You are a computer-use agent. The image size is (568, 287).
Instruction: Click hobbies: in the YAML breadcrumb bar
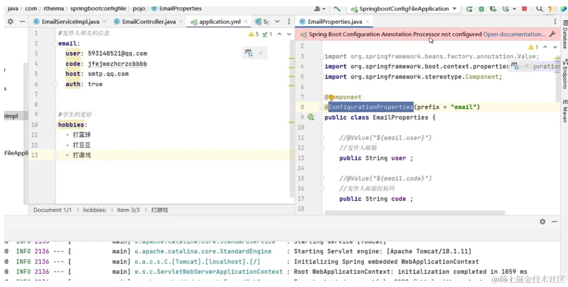coord(95,210)
